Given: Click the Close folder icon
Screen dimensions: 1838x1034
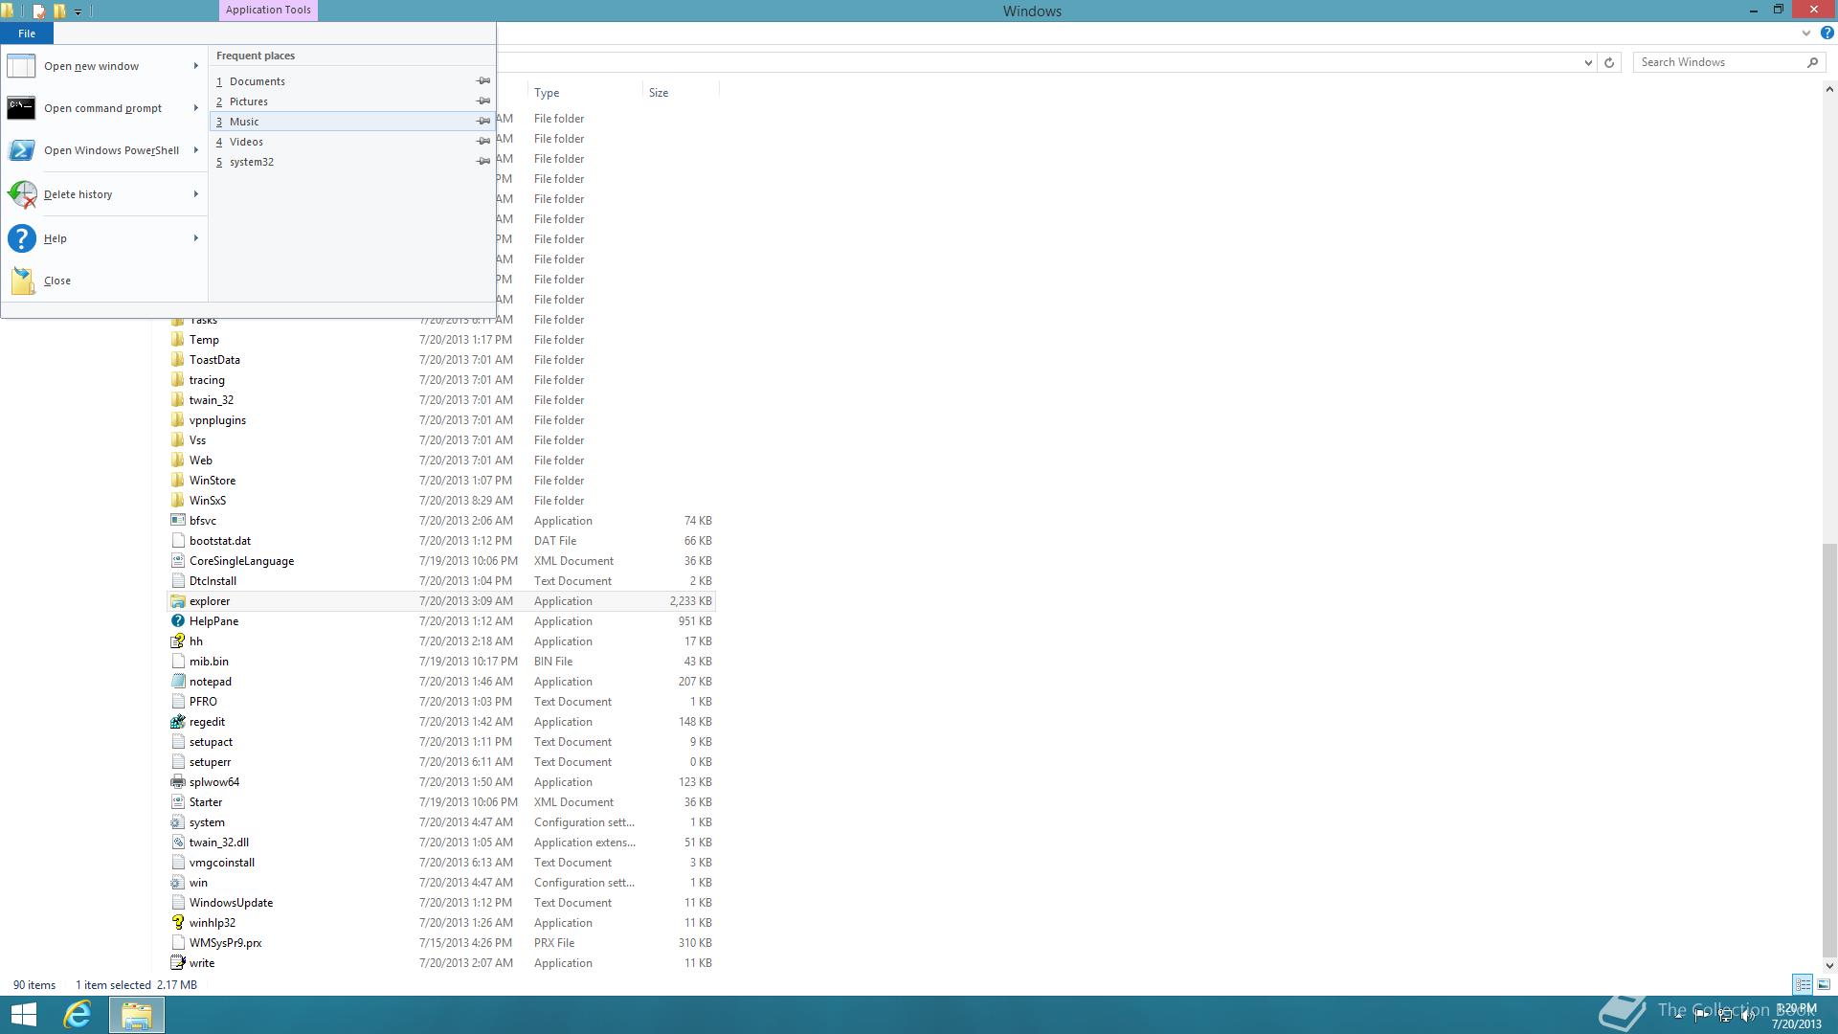Looking at the screenshot, I should click(x=22, y=281).
